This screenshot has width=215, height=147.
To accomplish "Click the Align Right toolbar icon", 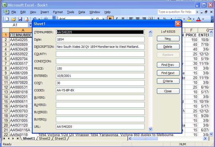I will click(144, 18).
